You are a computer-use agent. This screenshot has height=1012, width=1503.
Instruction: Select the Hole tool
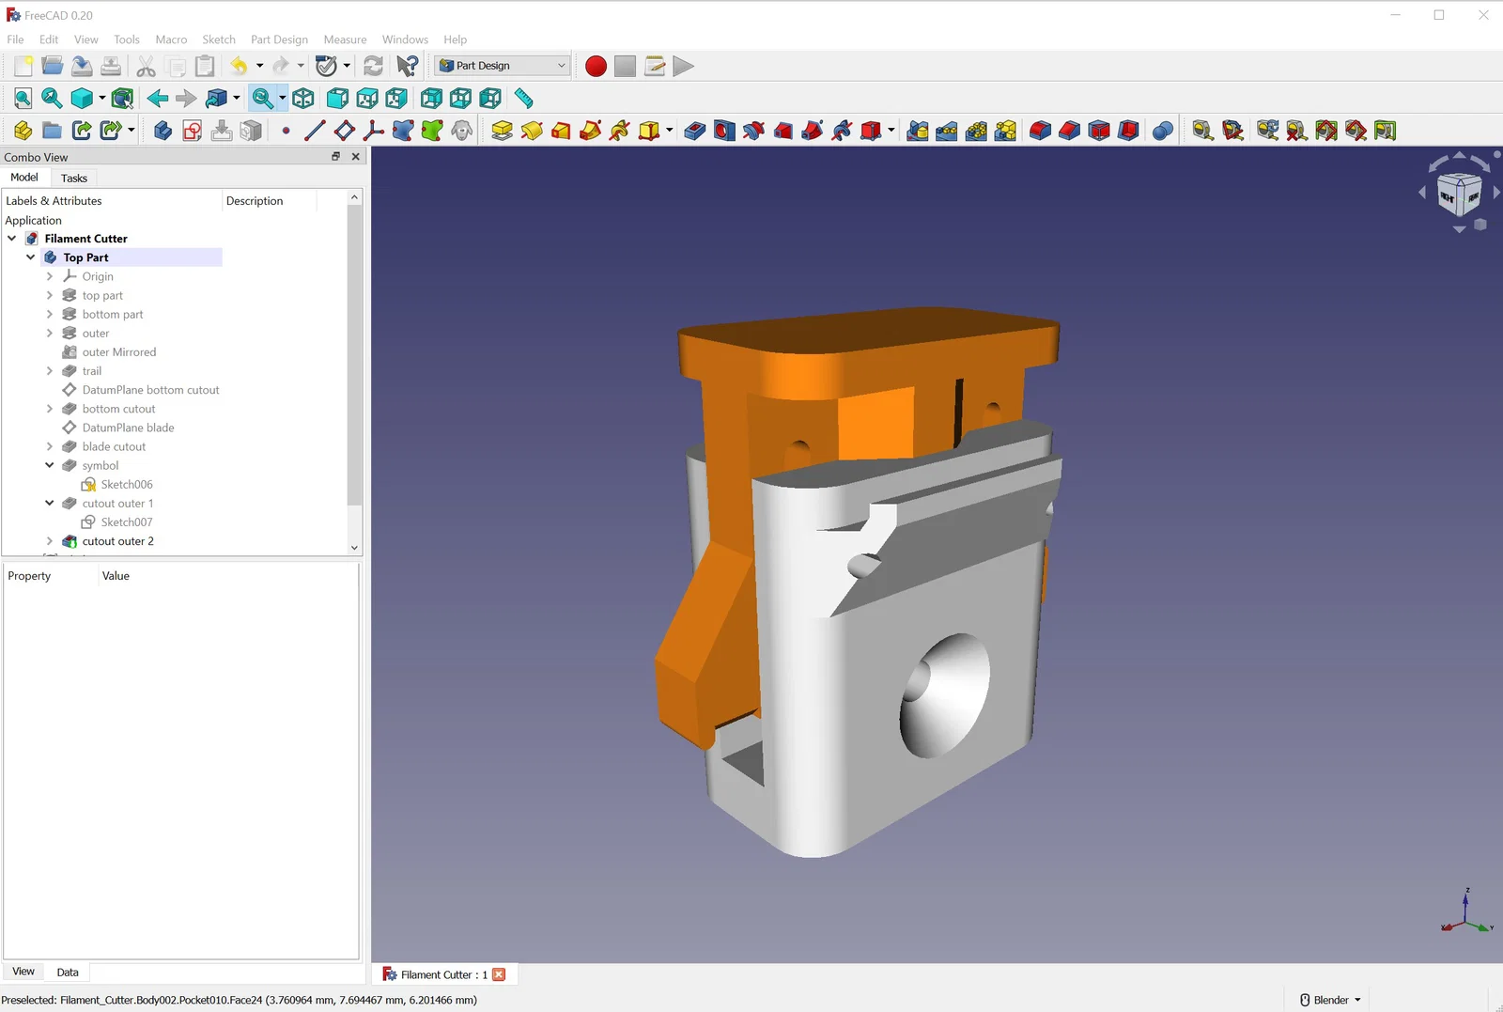pos(724,131)
